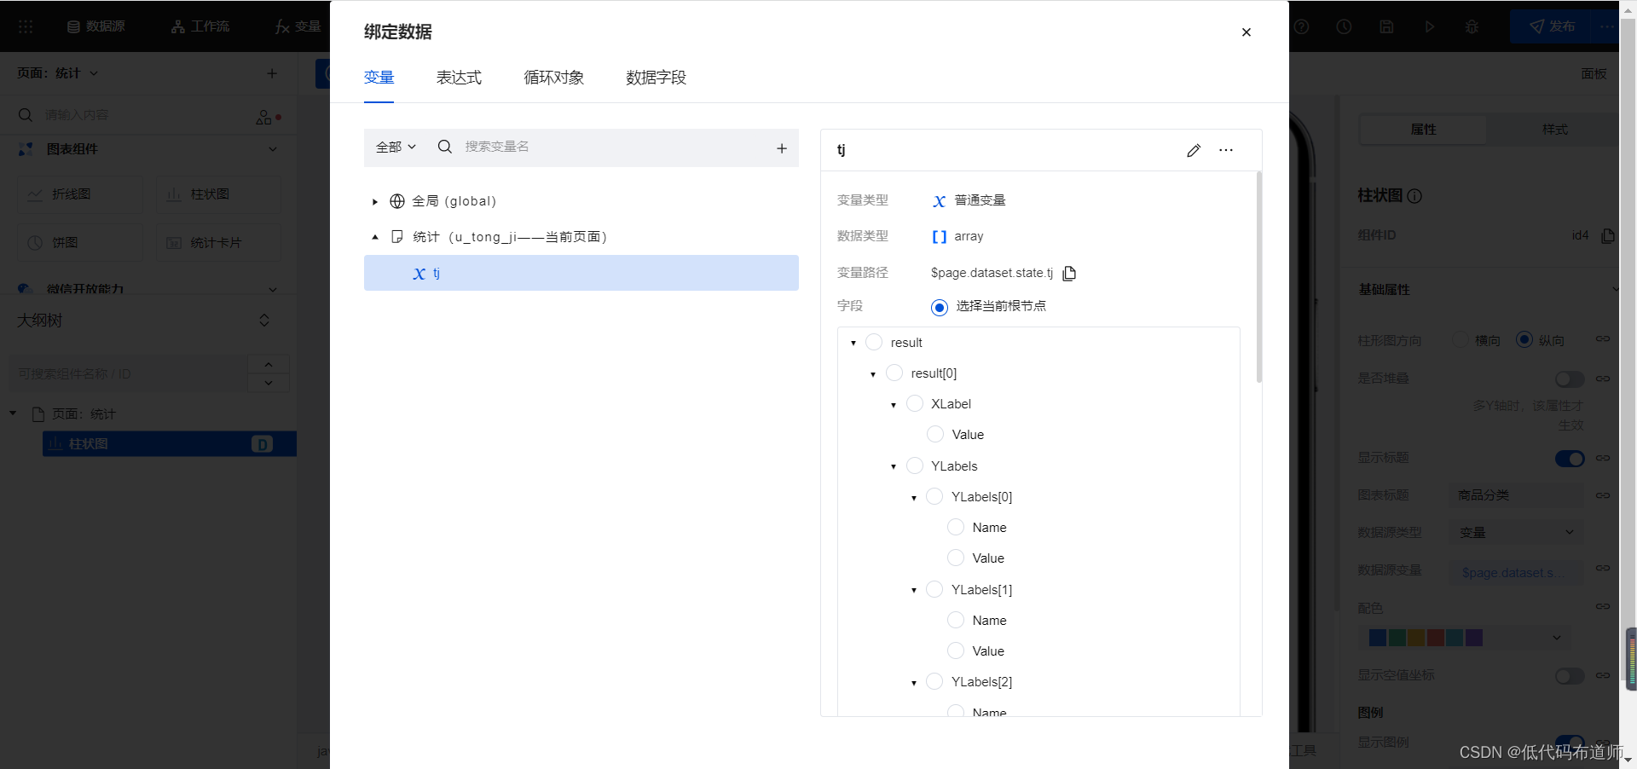Open the 配色 color palette dropdown

(1465, 638)
